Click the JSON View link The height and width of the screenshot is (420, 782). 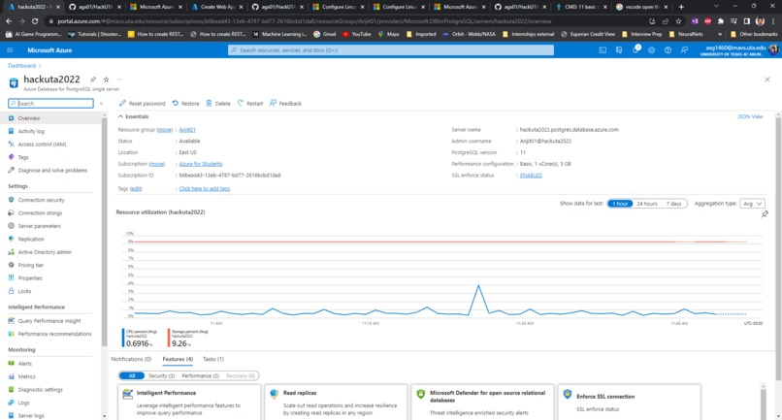750,116
